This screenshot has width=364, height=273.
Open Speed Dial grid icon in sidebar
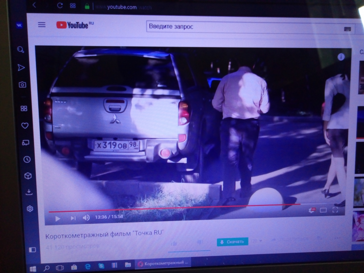pos(24,108)
